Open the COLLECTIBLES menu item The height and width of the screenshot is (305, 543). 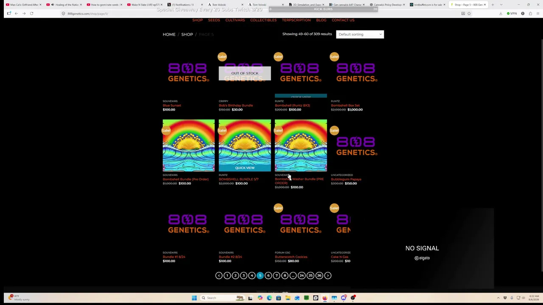[263, 20]
